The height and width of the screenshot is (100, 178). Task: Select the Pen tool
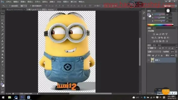(x=2, y=62)
